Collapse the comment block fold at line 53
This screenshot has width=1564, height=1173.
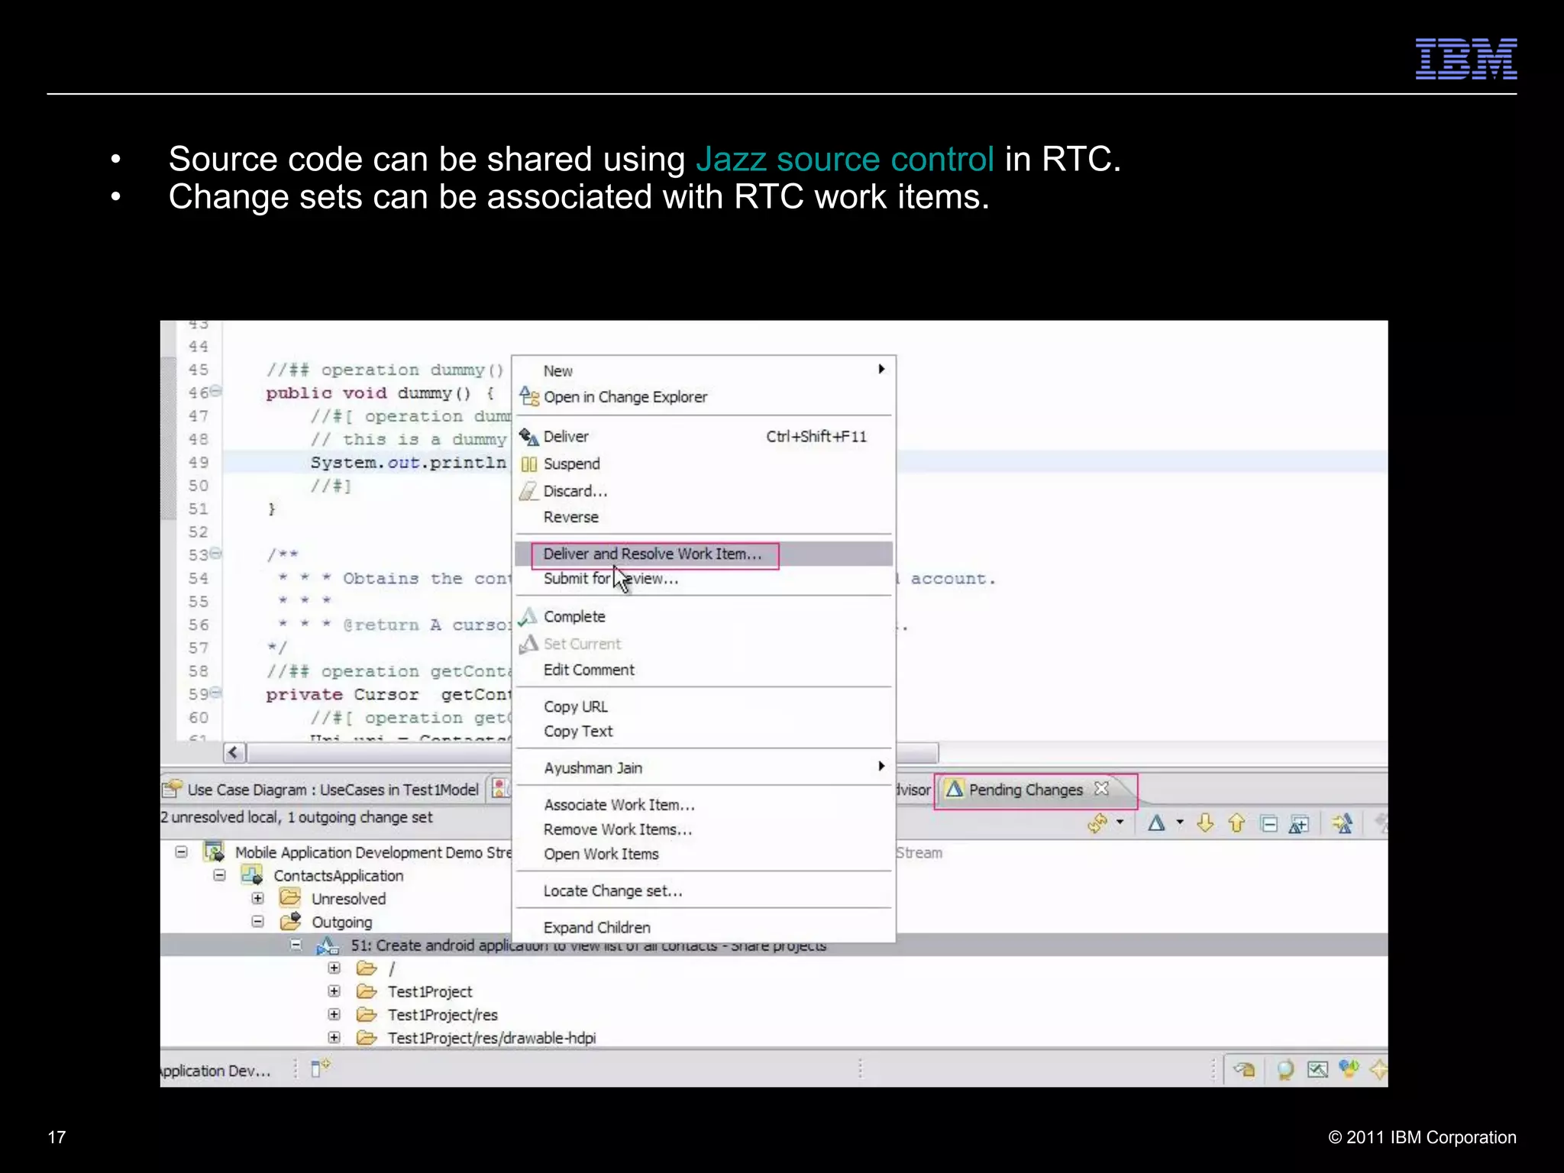point(217,553)
